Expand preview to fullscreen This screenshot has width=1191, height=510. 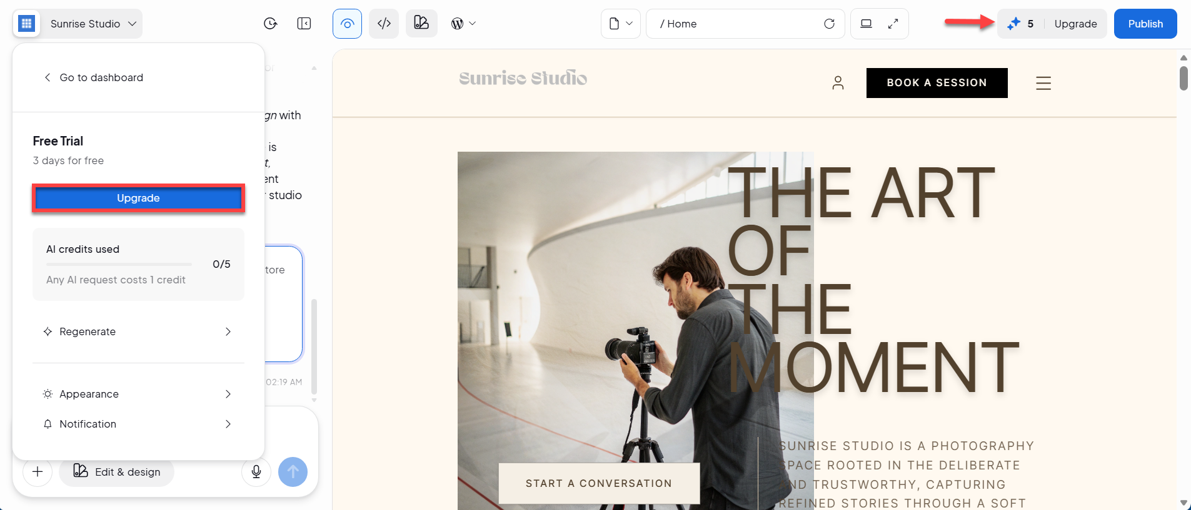(x=893, y=24)
